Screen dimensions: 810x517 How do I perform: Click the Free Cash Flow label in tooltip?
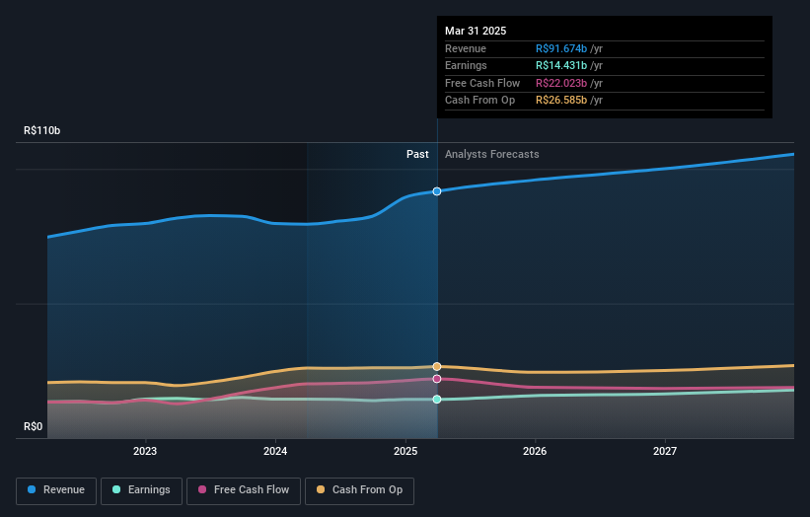[482, 83]
